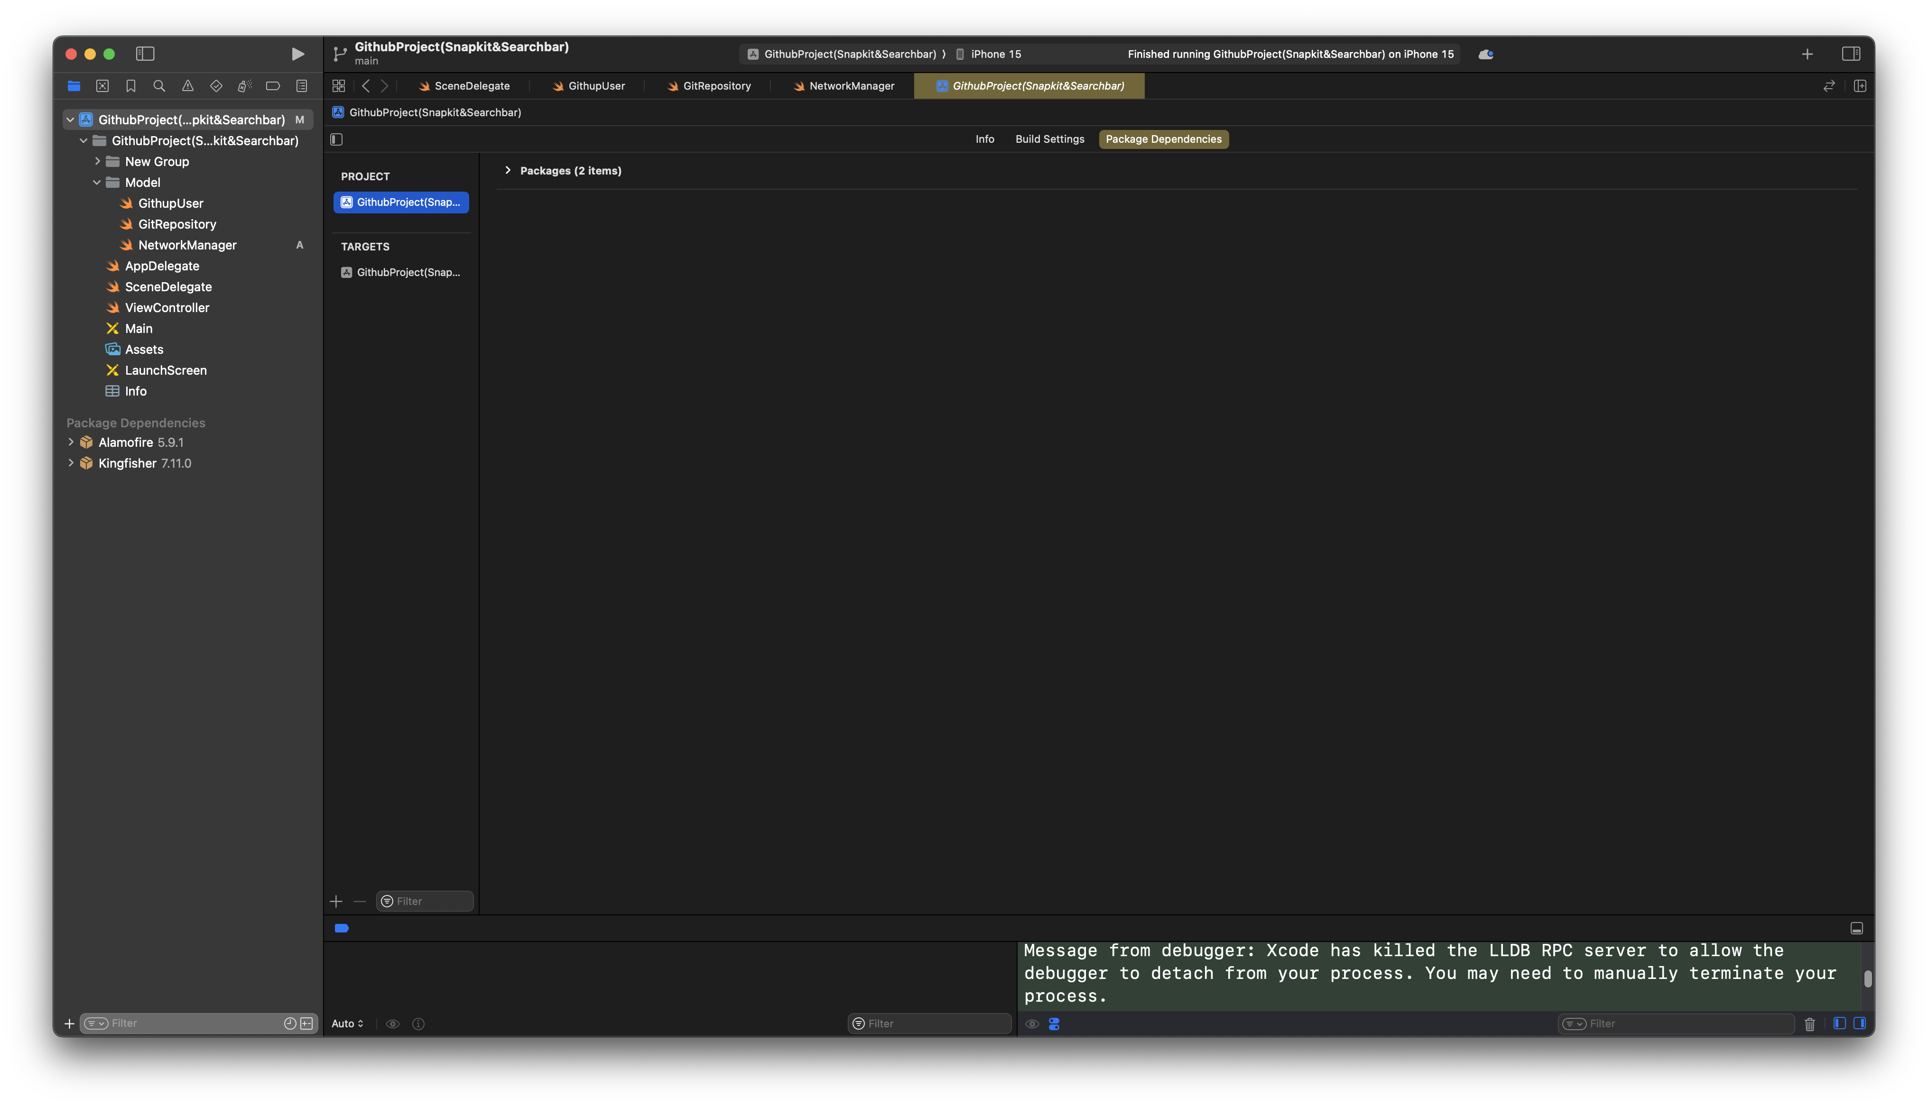1928x1107 pixels.
Task: Switch to the SceneDelegate tab
Action: pyautogui.click(x=464, y=86)
